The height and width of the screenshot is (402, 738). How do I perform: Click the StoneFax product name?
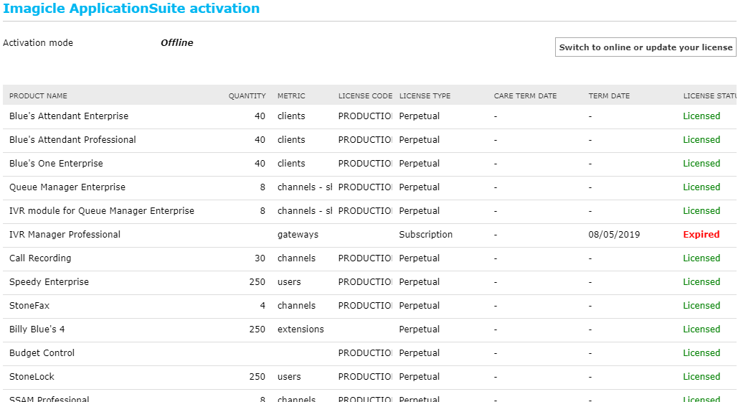tap(29, 306)
